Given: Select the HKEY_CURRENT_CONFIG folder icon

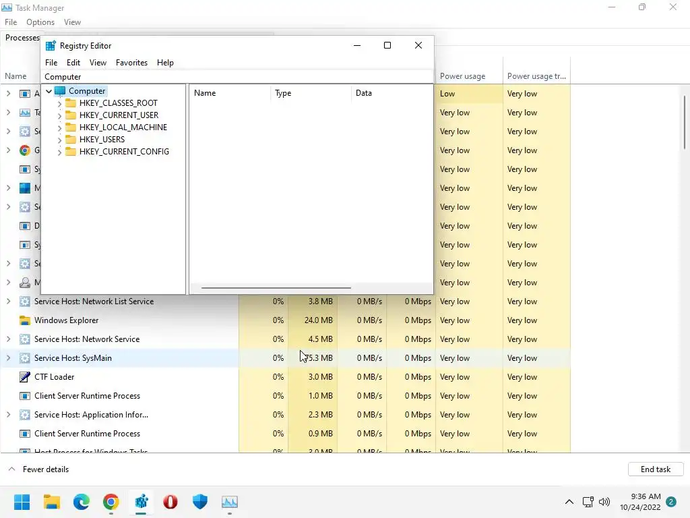Looking at the screenshot, I should coord(70,152).
